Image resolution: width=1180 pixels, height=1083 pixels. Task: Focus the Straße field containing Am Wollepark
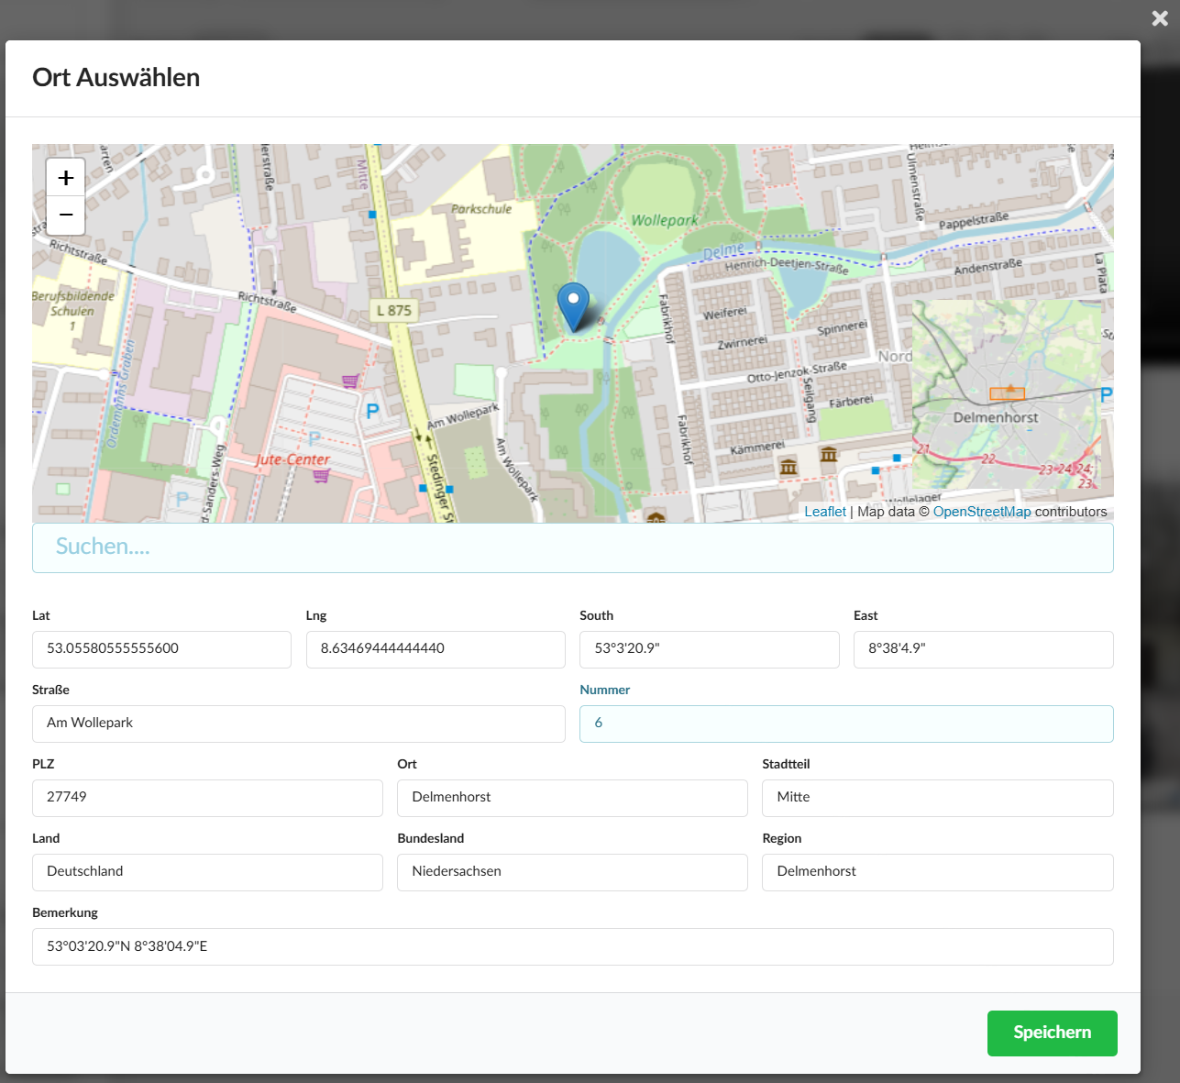coord(299,724)
